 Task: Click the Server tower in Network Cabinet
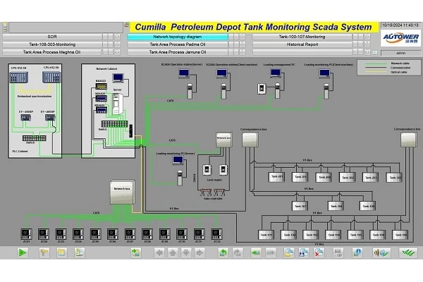[x=118, y=104]
